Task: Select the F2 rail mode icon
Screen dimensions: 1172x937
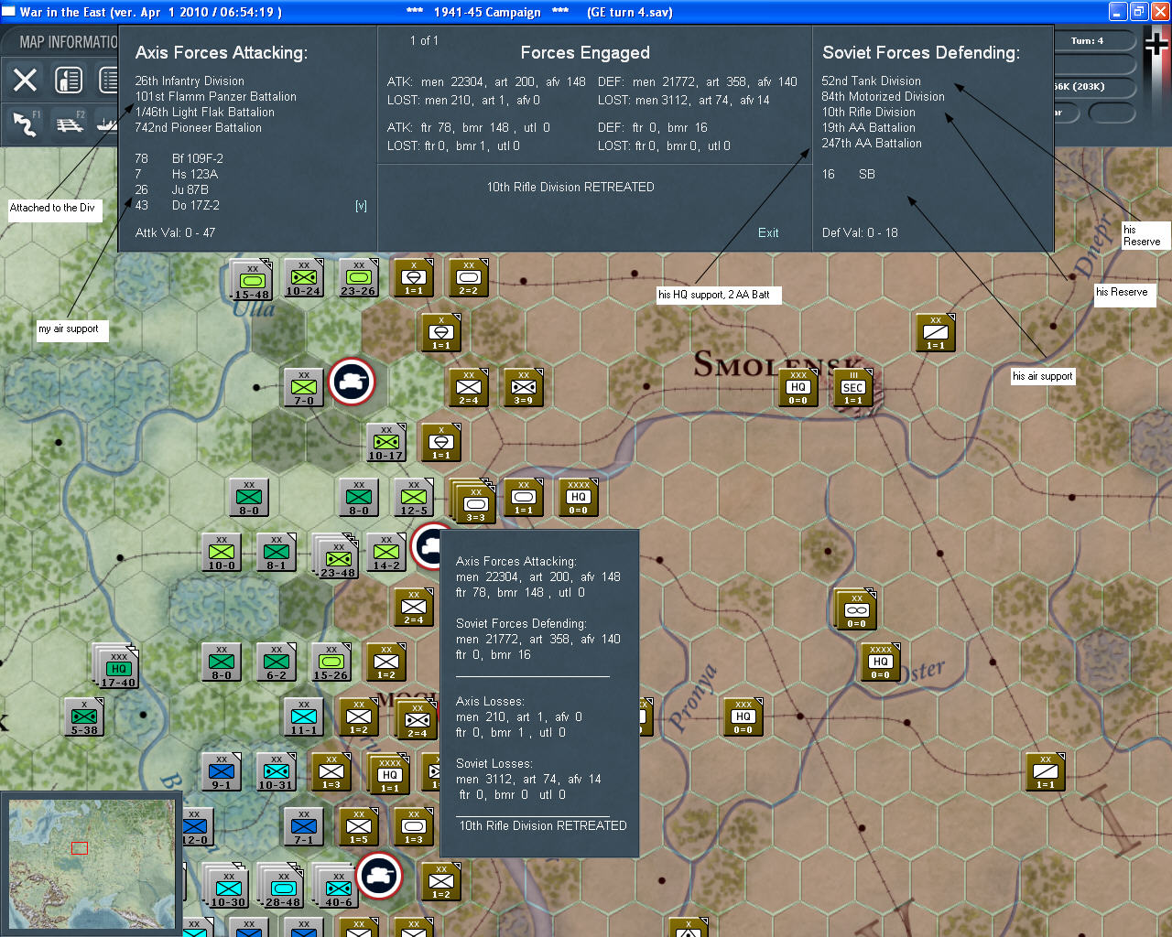Action: coord(70,123)
